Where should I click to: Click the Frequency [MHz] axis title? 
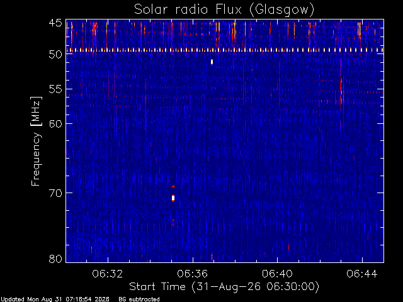coord(36,141)
